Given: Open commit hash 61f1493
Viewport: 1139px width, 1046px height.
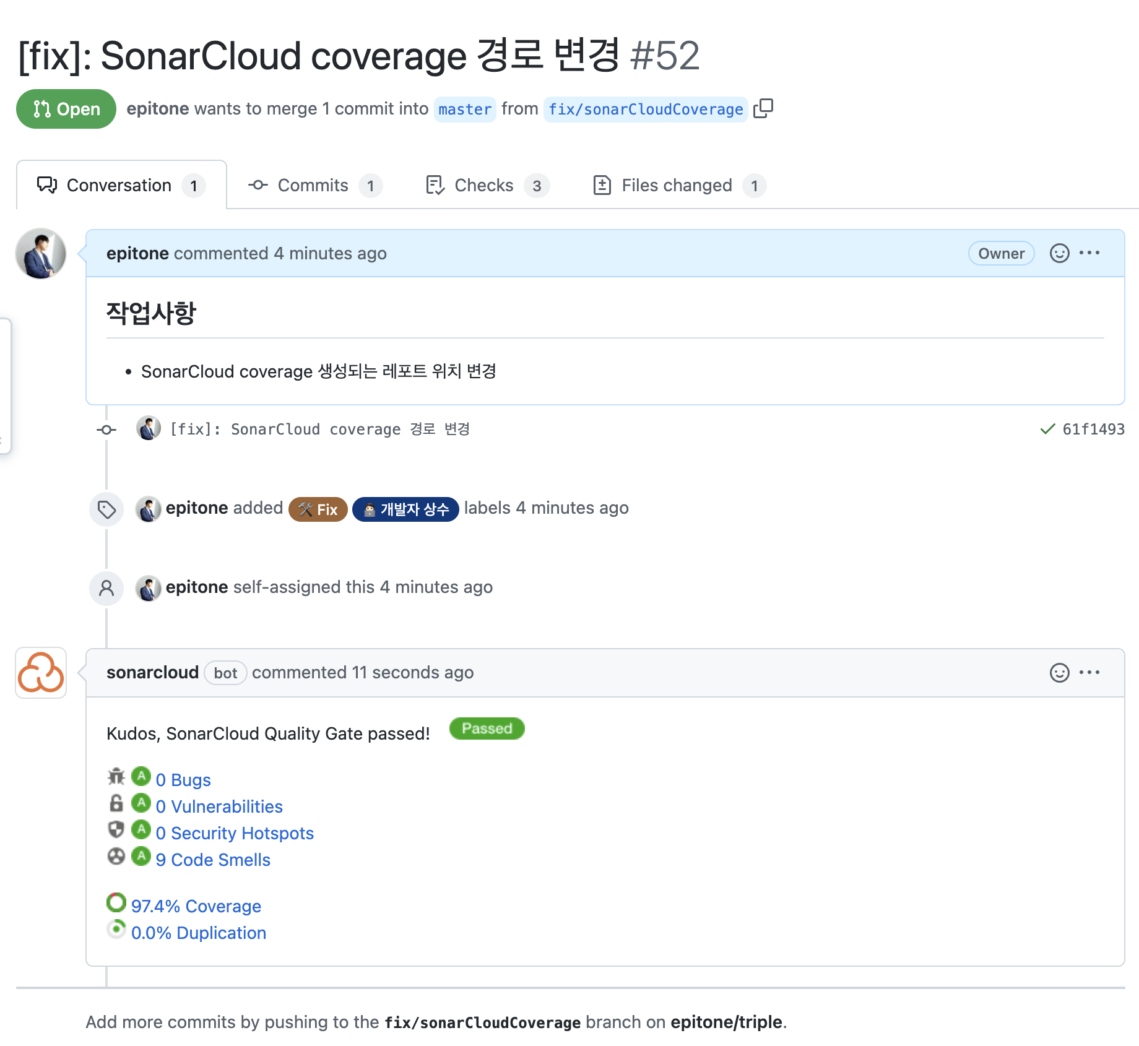Looking at the screenshot, I should (x=1093, y=429).
